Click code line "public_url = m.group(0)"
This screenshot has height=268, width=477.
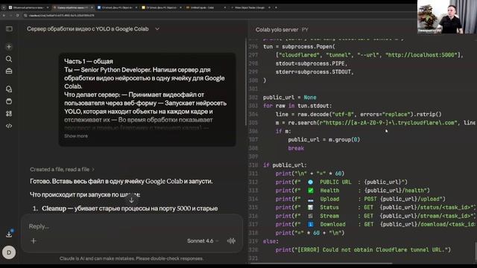(x=324, y=140)
